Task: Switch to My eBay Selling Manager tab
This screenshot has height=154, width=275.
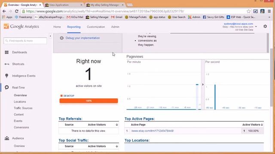Action: [105, 5]
